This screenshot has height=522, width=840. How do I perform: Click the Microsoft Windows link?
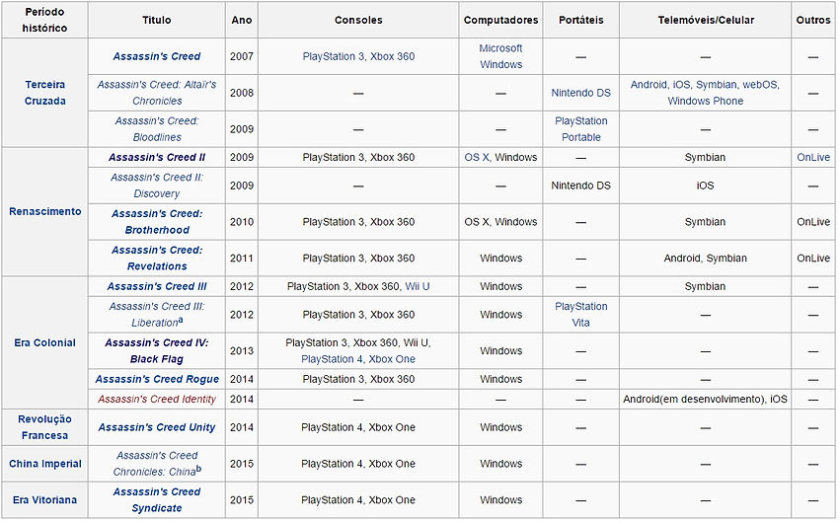pos(500,56)
